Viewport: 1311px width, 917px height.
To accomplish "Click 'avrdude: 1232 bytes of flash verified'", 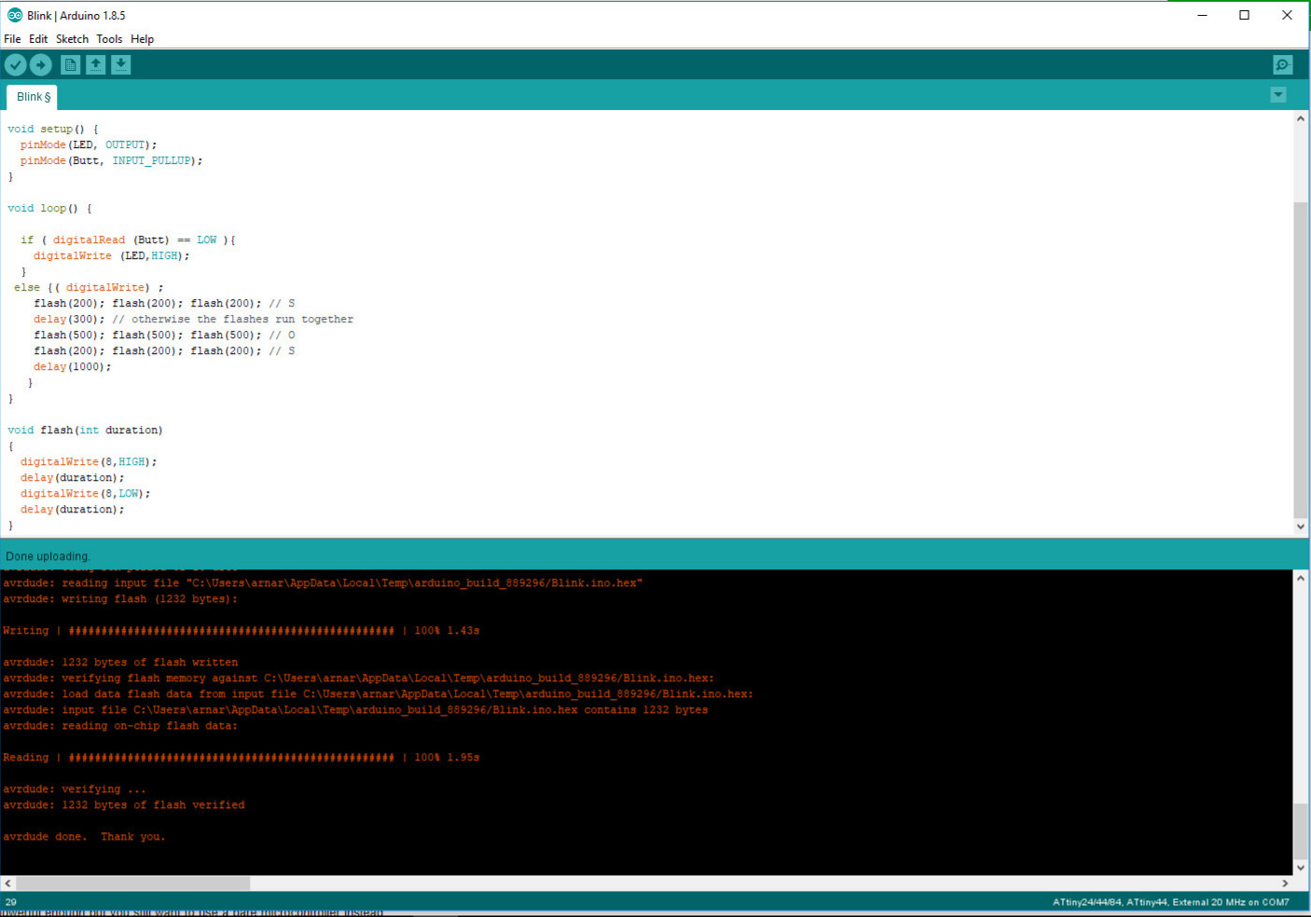I will pos(124,805).
